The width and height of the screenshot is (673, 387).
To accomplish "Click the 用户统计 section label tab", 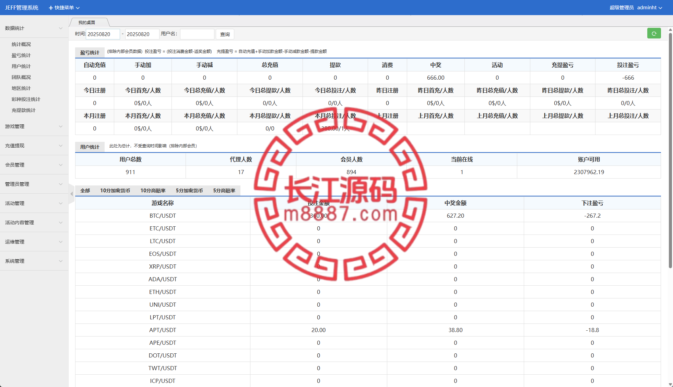I will pos(90,147).
